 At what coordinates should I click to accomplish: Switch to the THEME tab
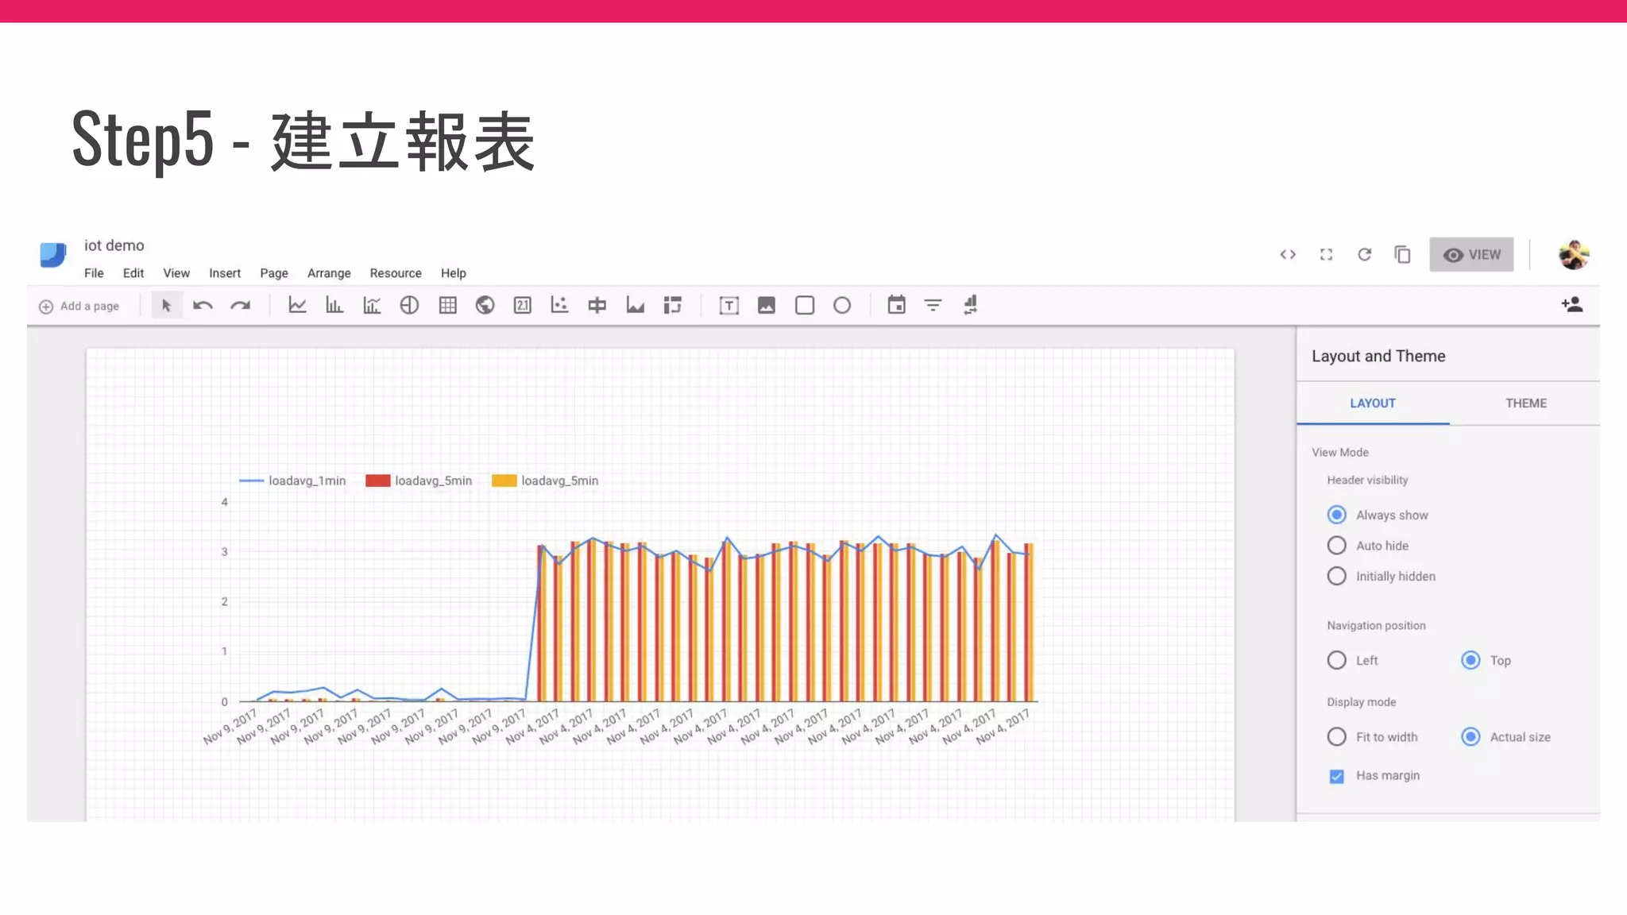(1525, 403)
